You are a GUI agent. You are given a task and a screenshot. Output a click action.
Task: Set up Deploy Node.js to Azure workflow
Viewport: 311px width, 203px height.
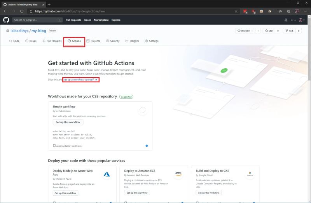[65, 193]
